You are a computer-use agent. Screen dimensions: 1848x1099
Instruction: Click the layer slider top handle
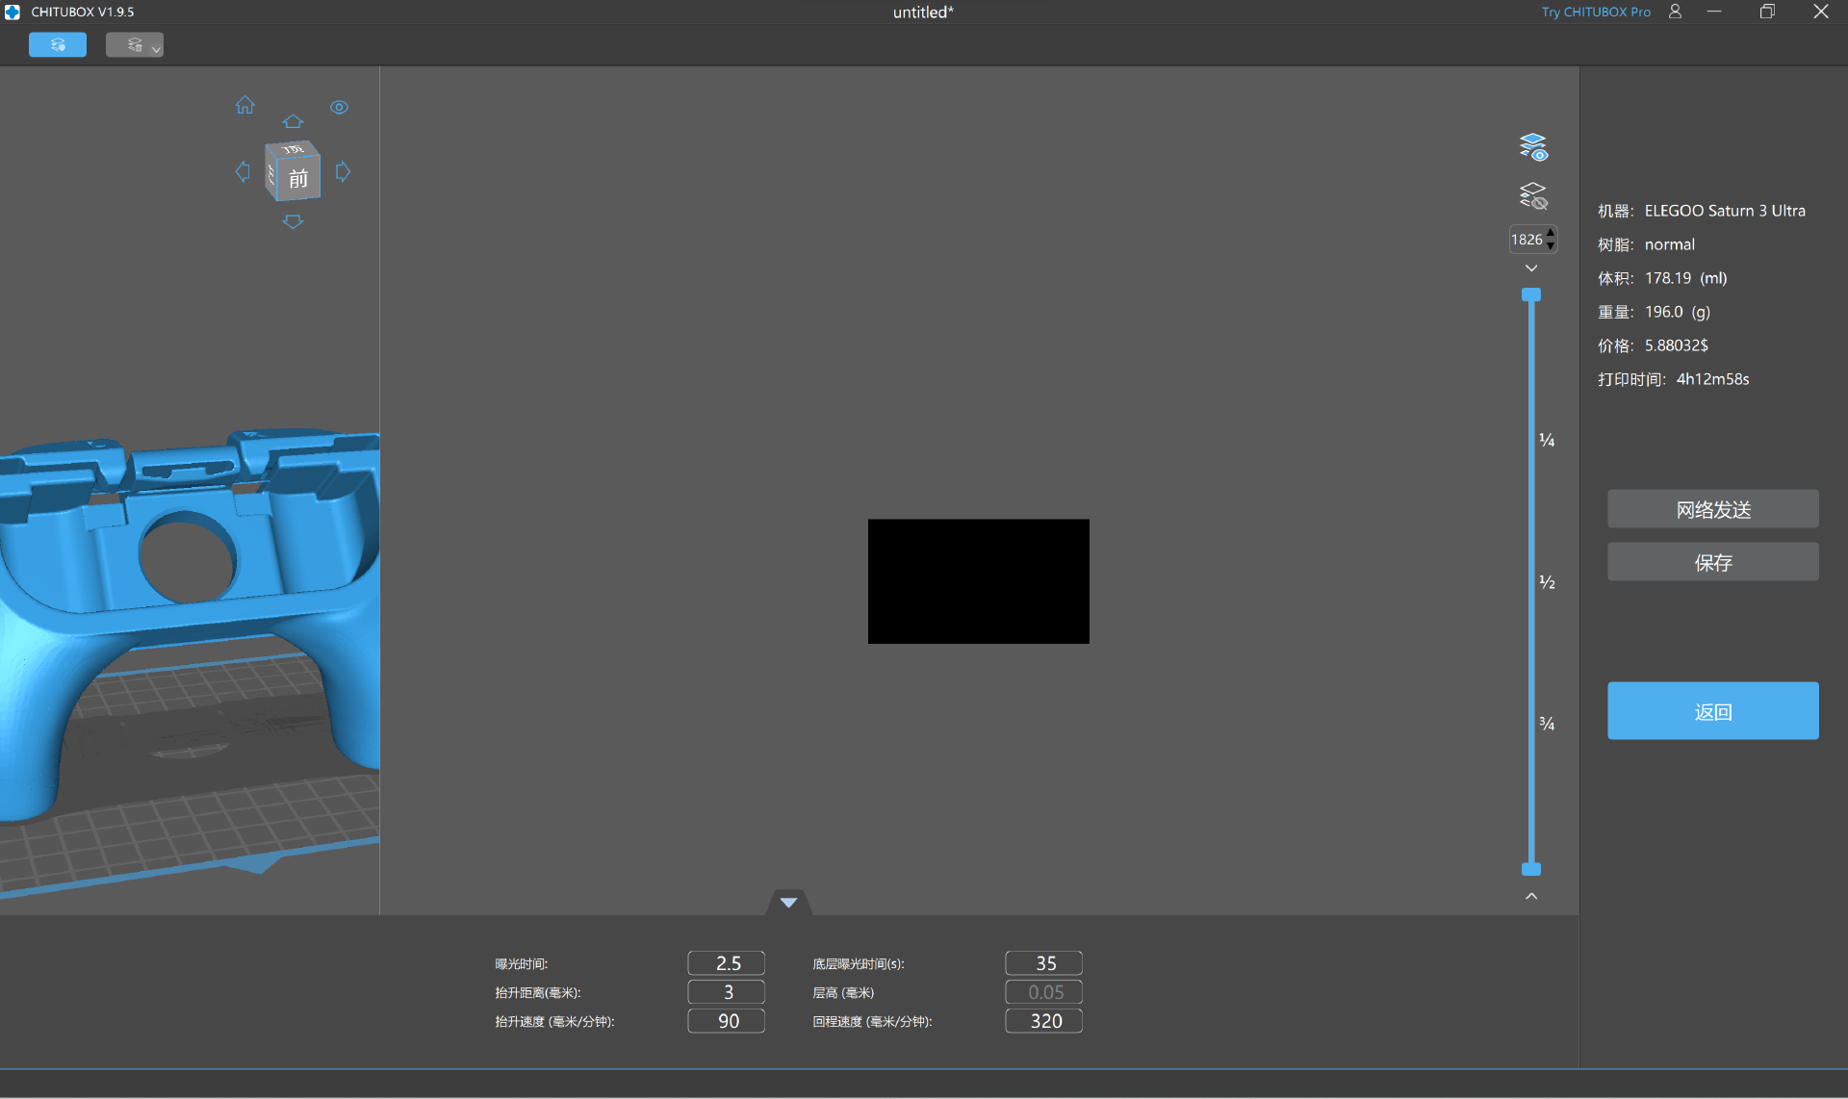click(1531, 294)
